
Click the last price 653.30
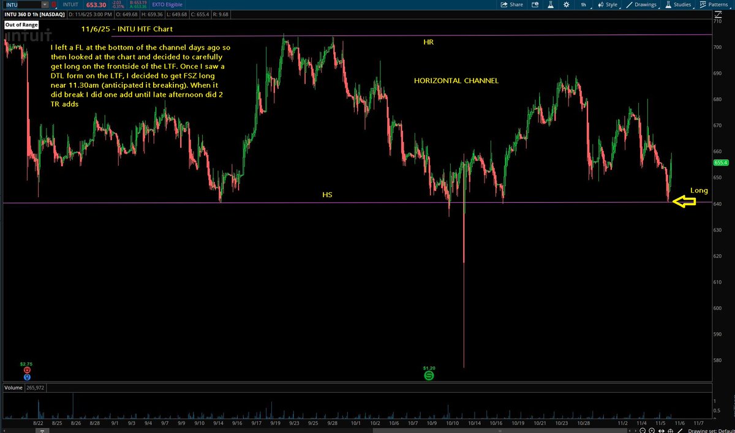pyautogui.click(x=96, y=5)
